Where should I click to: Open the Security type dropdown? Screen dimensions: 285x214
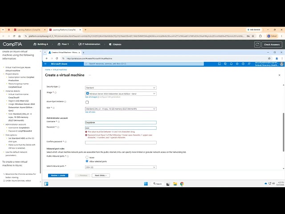[121, 88]
